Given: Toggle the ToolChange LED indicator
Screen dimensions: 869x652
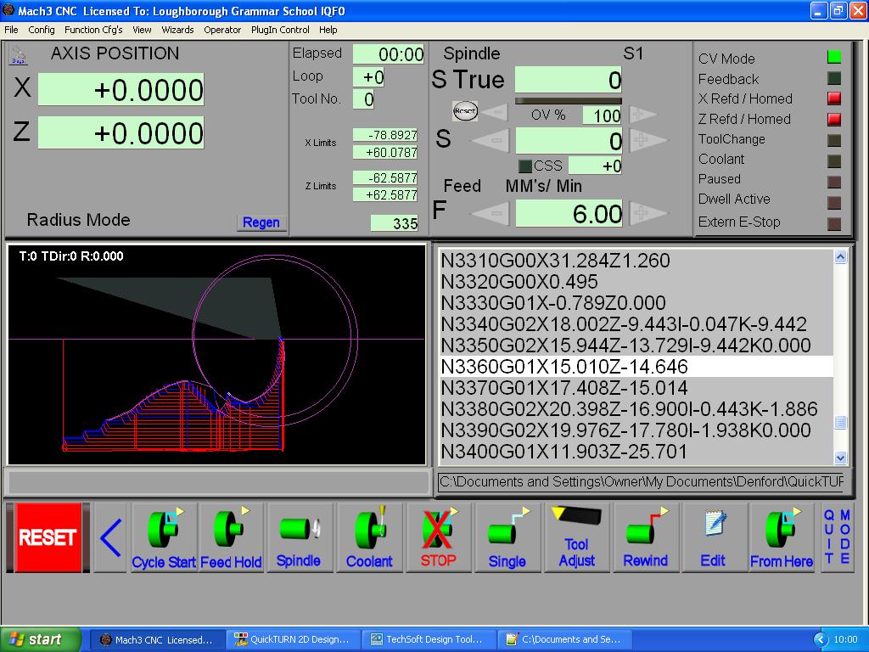Looking at the screenshot, I should coord(834,140).
